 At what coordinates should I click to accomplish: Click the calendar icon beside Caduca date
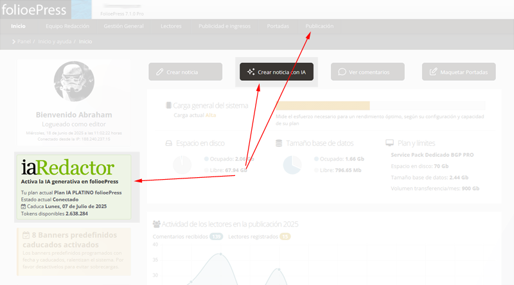pyautogui.click(x=23, y=207)
